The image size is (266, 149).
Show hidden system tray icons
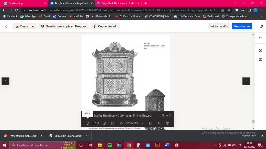coord(215,145)
